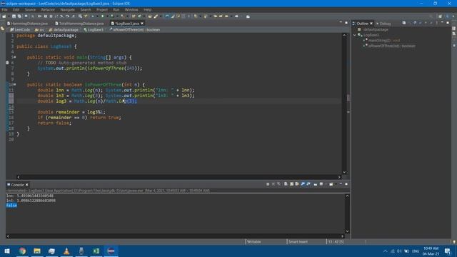
Task: Open the Source menu
Action: tap(30, 9)
